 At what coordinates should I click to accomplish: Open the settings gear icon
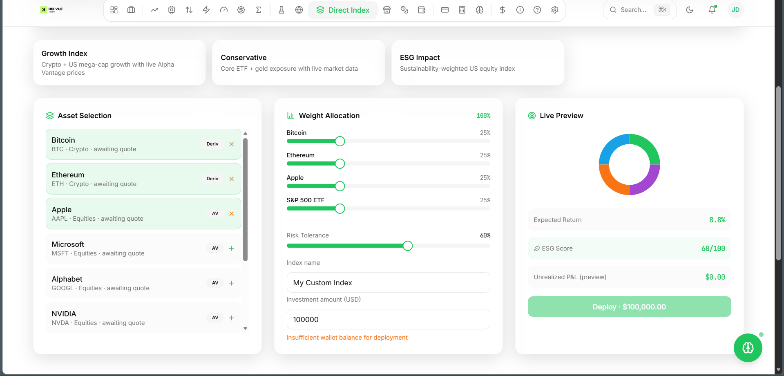click(555, 10)
